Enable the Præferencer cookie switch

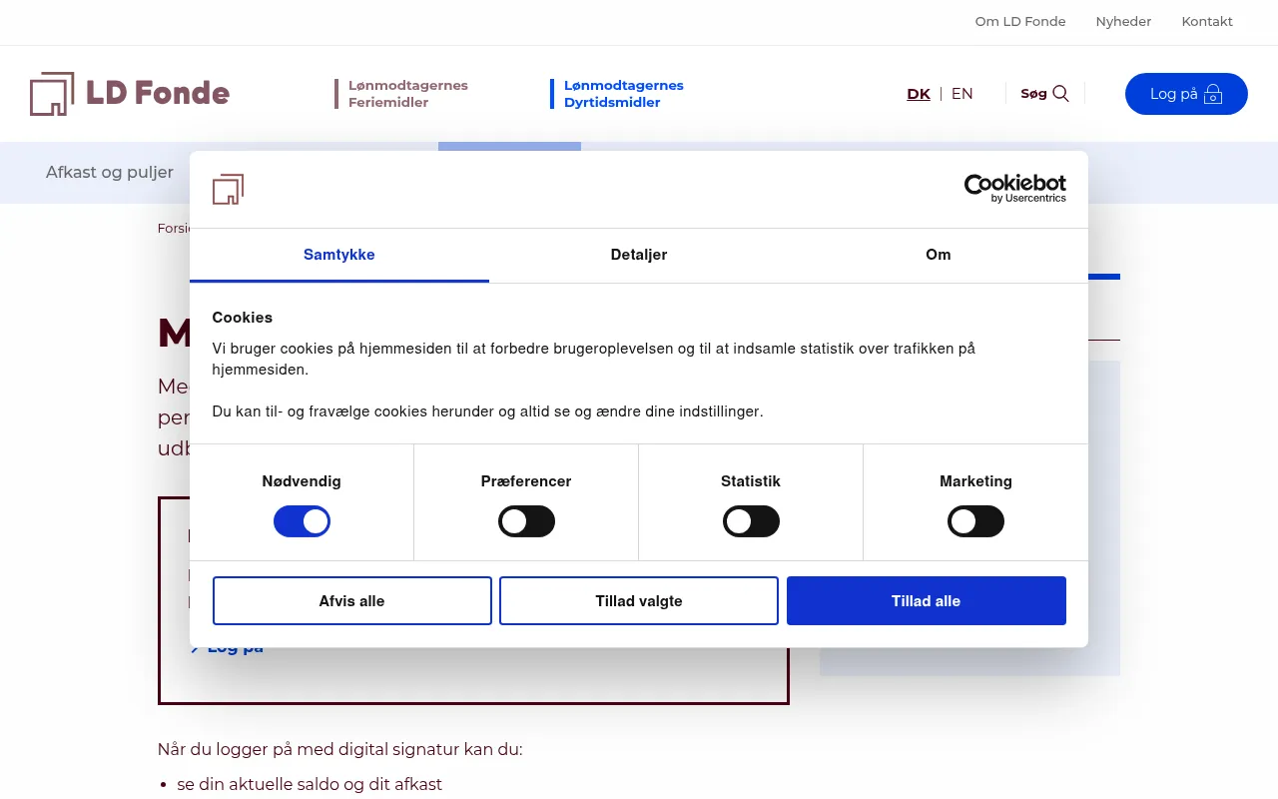click(526, 521)
